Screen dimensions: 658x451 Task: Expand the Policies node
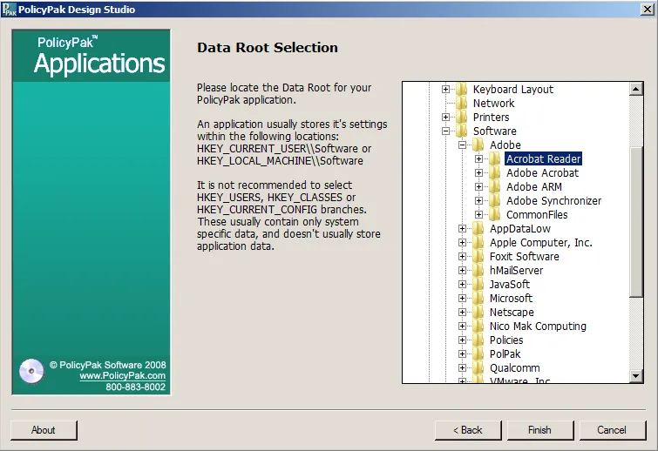(462, 340)
